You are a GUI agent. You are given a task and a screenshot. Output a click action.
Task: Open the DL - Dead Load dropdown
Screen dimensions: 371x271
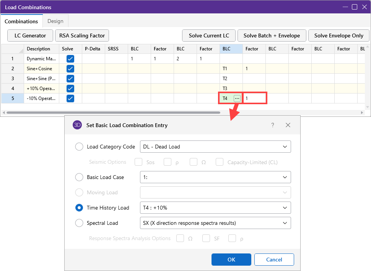tap(215, 147)
